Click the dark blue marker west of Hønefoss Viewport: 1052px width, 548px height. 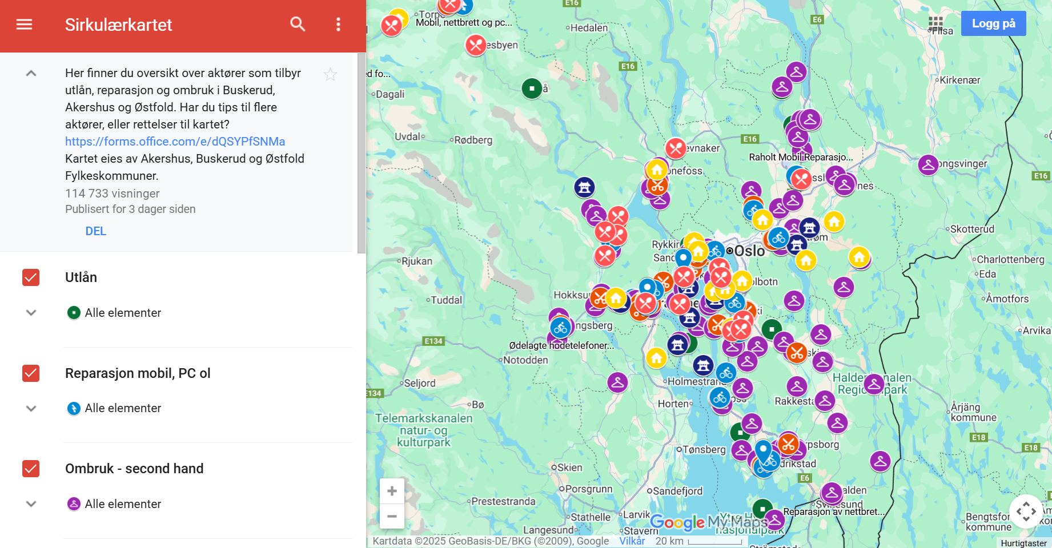(x=584, y=187)
